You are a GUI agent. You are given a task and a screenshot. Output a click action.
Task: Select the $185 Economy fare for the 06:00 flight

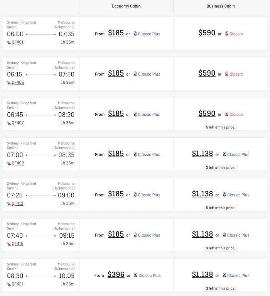116,33
